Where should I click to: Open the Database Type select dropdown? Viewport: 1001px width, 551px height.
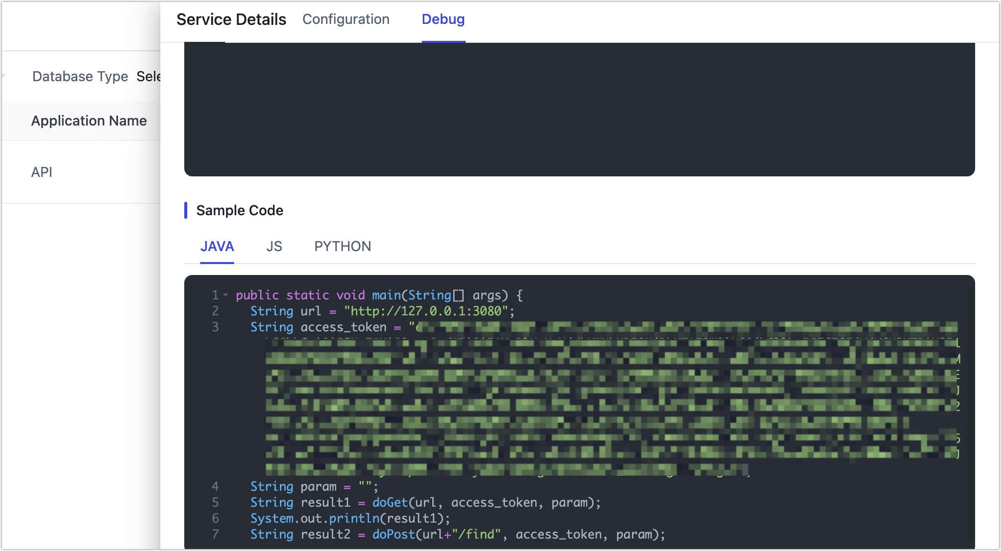pos(148,76)
